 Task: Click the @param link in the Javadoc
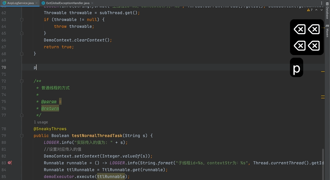point(49,101)
